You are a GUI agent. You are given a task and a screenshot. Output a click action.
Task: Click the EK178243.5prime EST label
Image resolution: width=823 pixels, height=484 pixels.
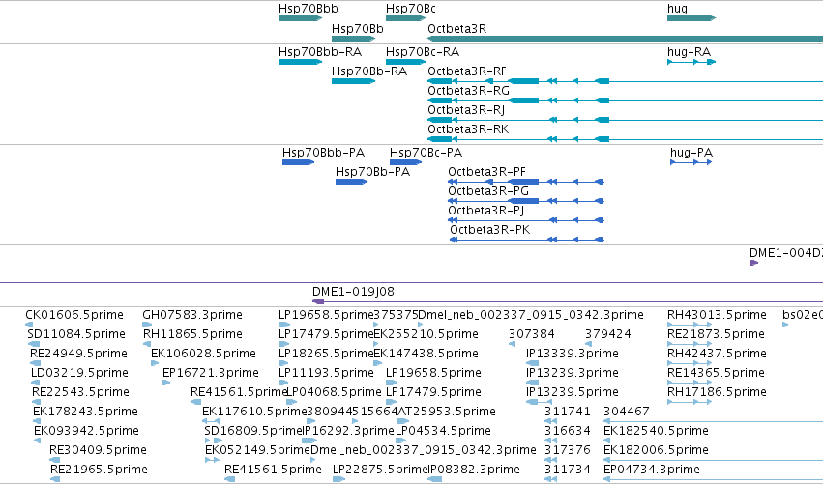point(85,412)
